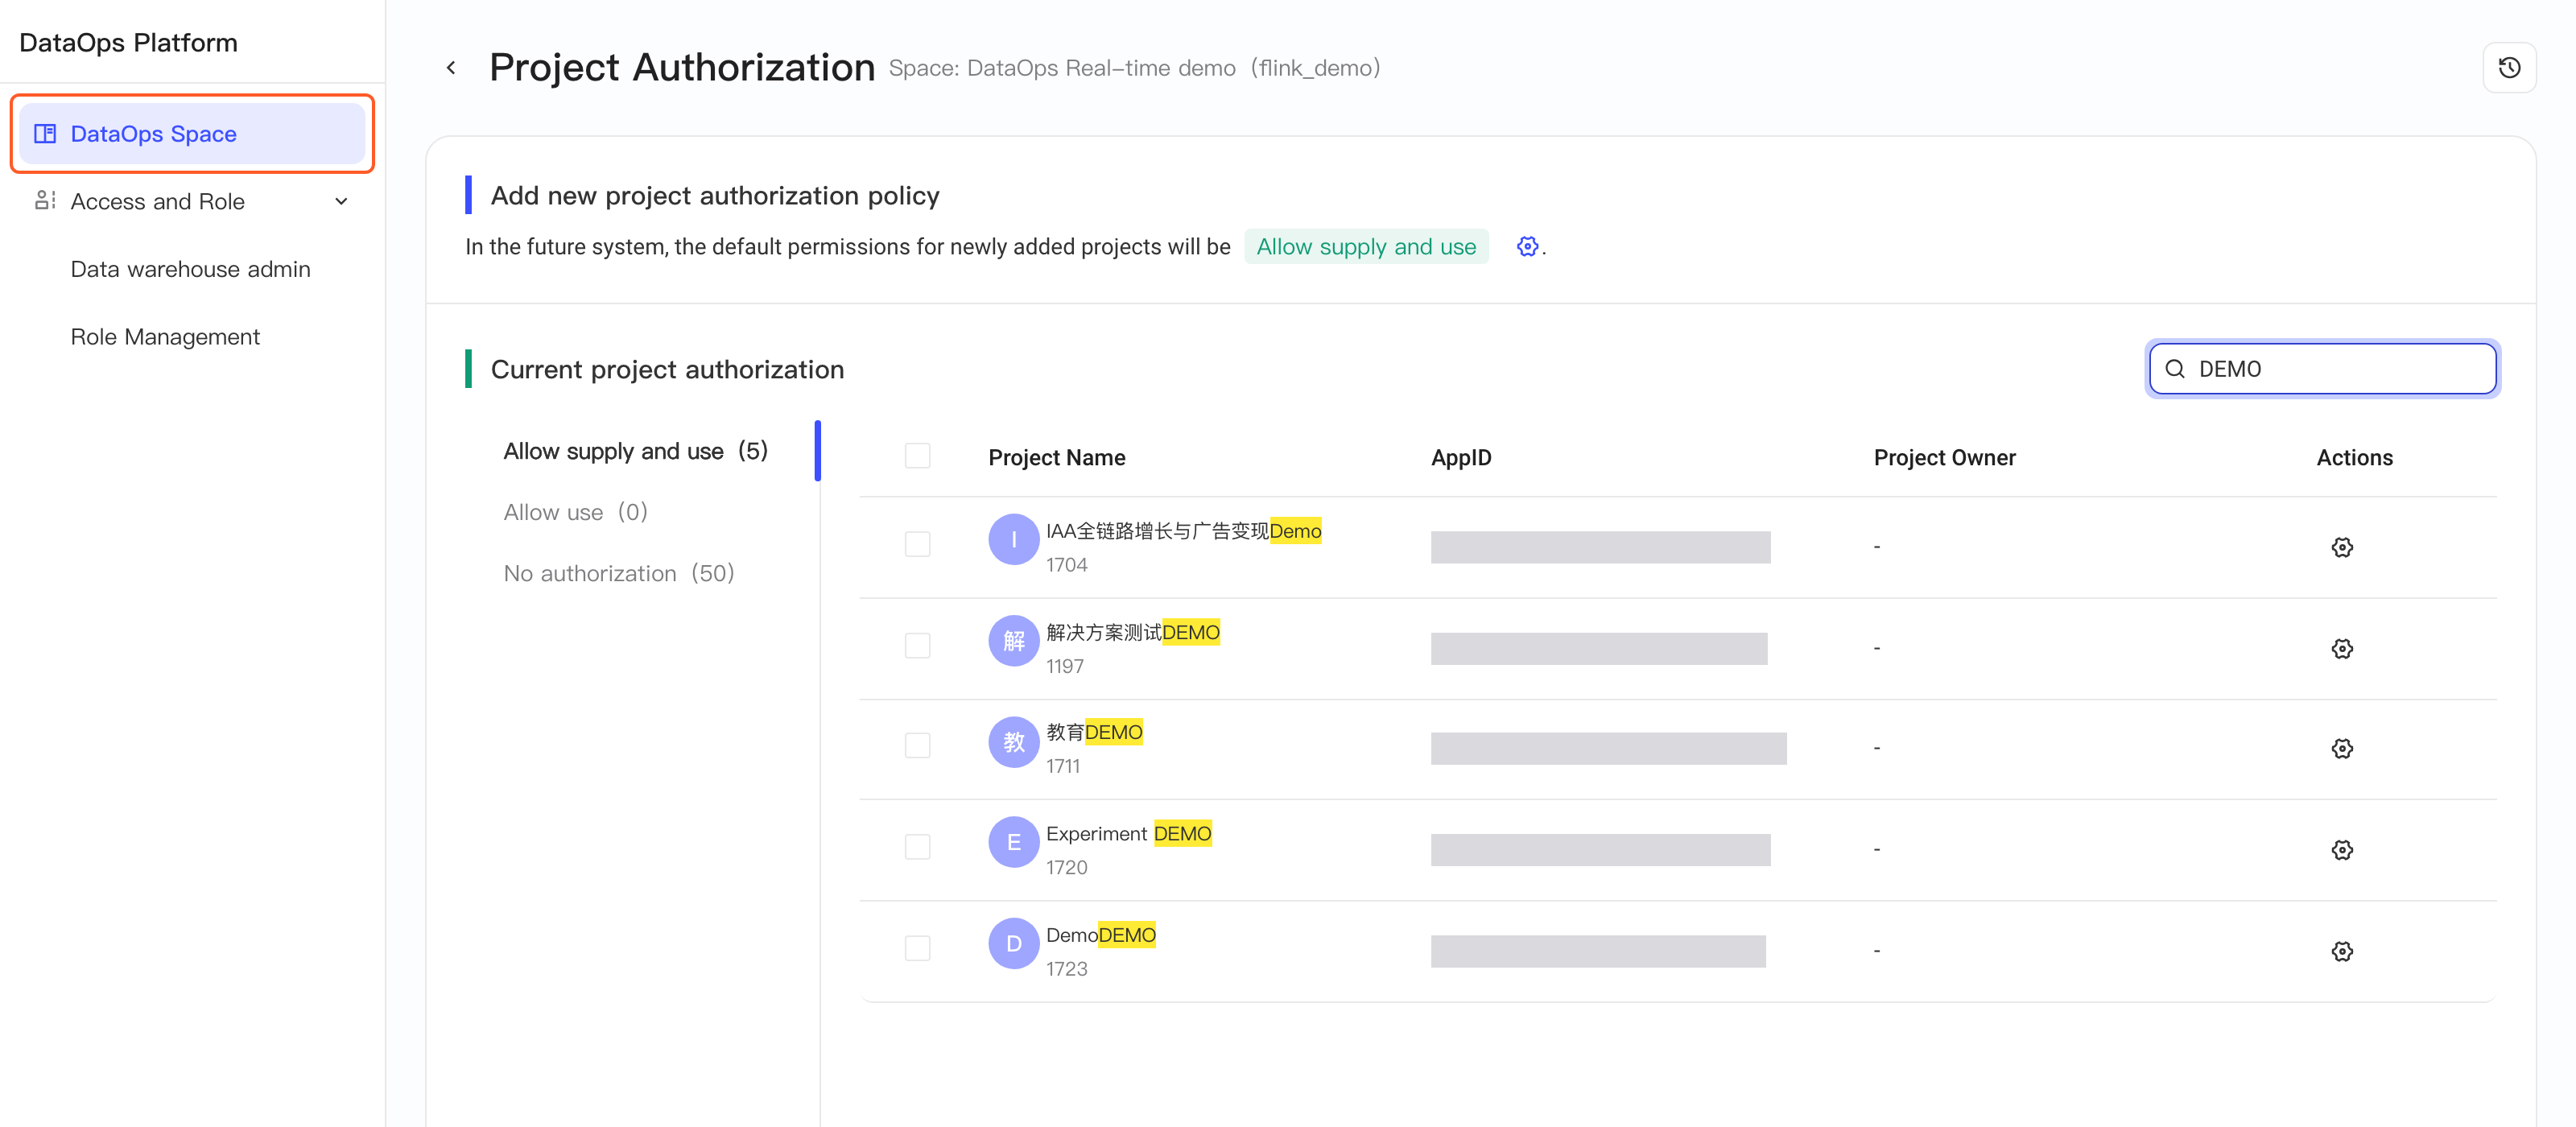Toggle the select-all checkbox in table header
The image size is (2576, 1127).
click(x=917, y=456)
